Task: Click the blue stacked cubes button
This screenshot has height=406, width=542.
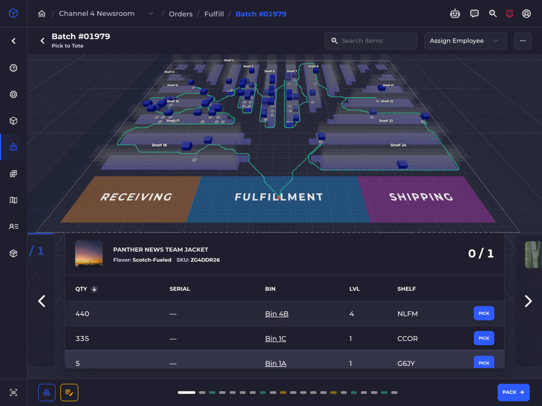Action: click(47, 392)
